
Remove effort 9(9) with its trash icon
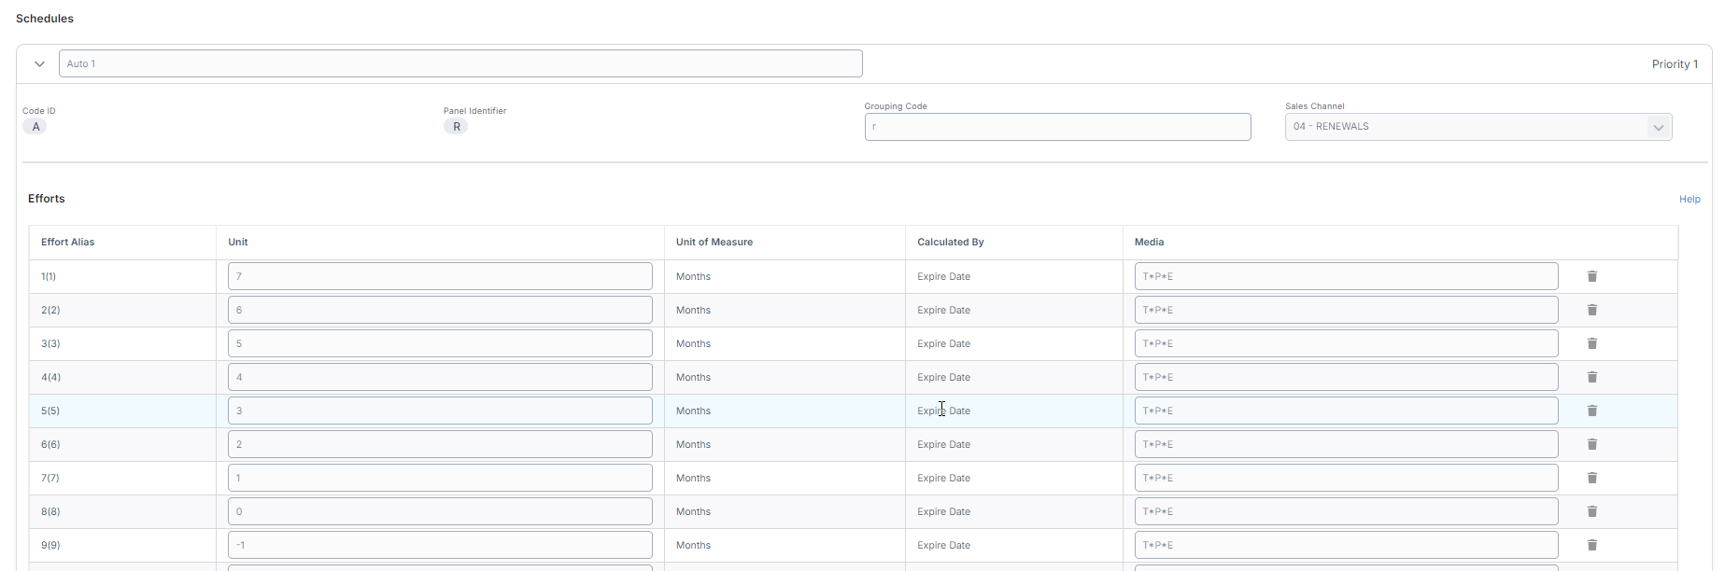pyautogui.click(x=1592, y=545)
